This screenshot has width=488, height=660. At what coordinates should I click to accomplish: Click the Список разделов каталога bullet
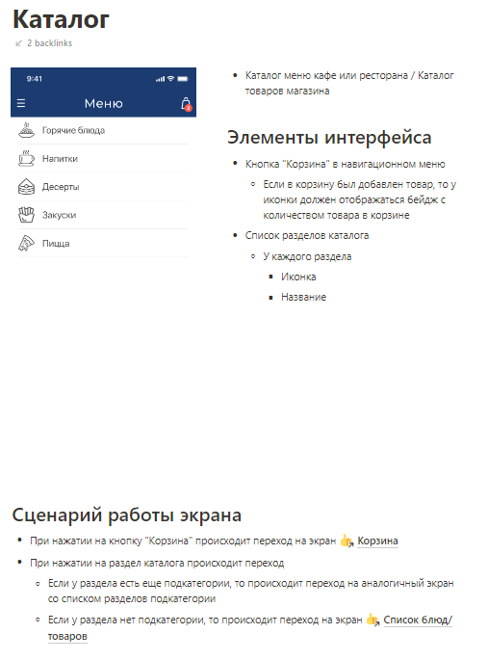tap(307, 235)
